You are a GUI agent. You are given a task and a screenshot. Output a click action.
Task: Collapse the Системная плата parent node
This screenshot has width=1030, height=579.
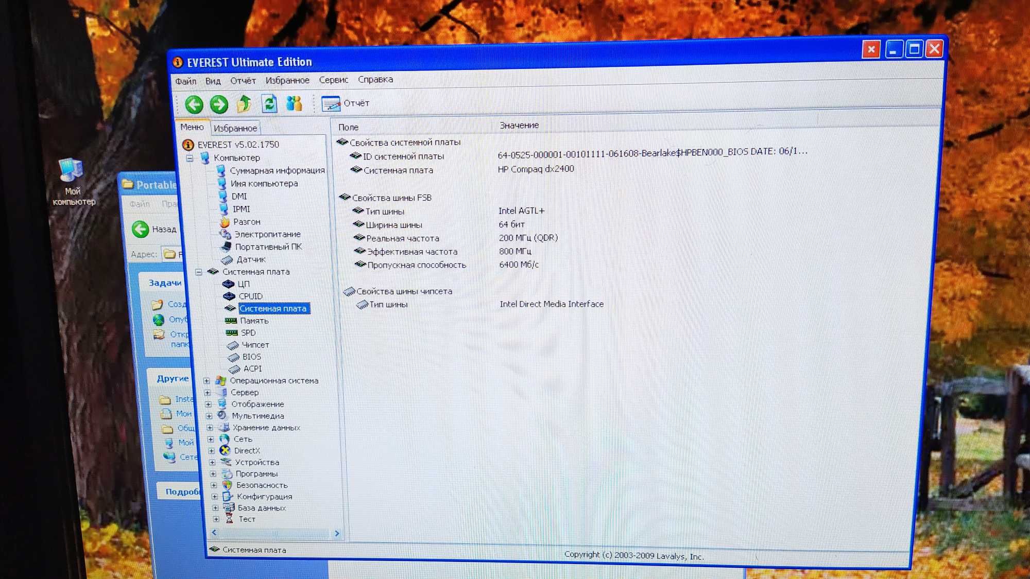pos(198,272)
